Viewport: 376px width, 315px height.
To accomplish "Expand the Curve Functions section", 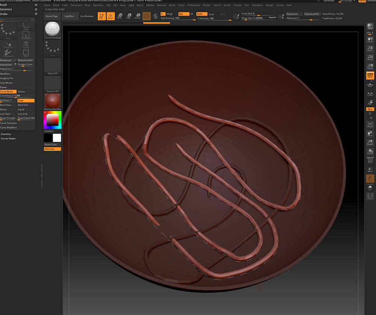I will [8, 123].
